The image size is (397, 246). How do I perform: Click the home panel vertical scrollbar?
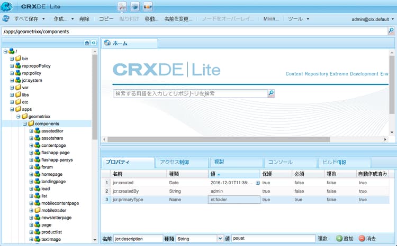392,84
